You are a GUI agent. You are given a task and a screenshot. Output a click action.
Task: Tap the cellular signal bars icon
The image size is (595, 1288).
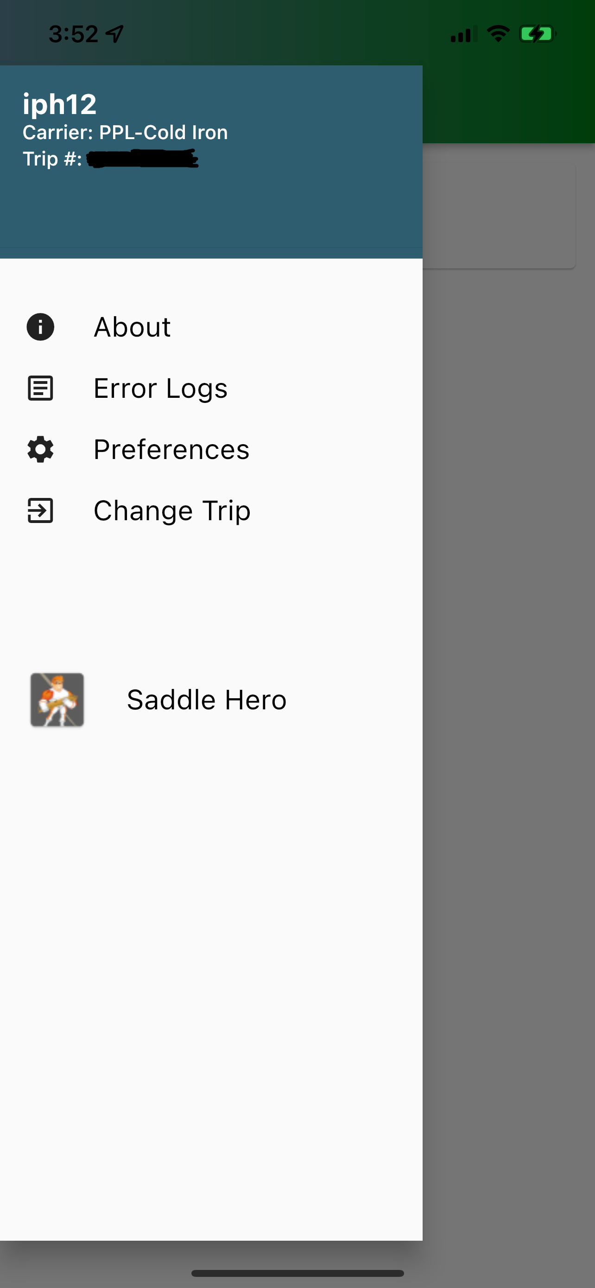point(463,34)
